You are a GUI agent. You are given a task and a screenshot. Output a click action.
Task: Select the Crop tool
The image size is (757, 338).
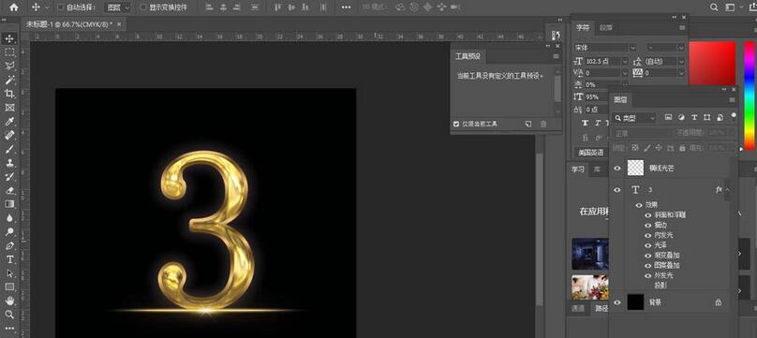9,94
